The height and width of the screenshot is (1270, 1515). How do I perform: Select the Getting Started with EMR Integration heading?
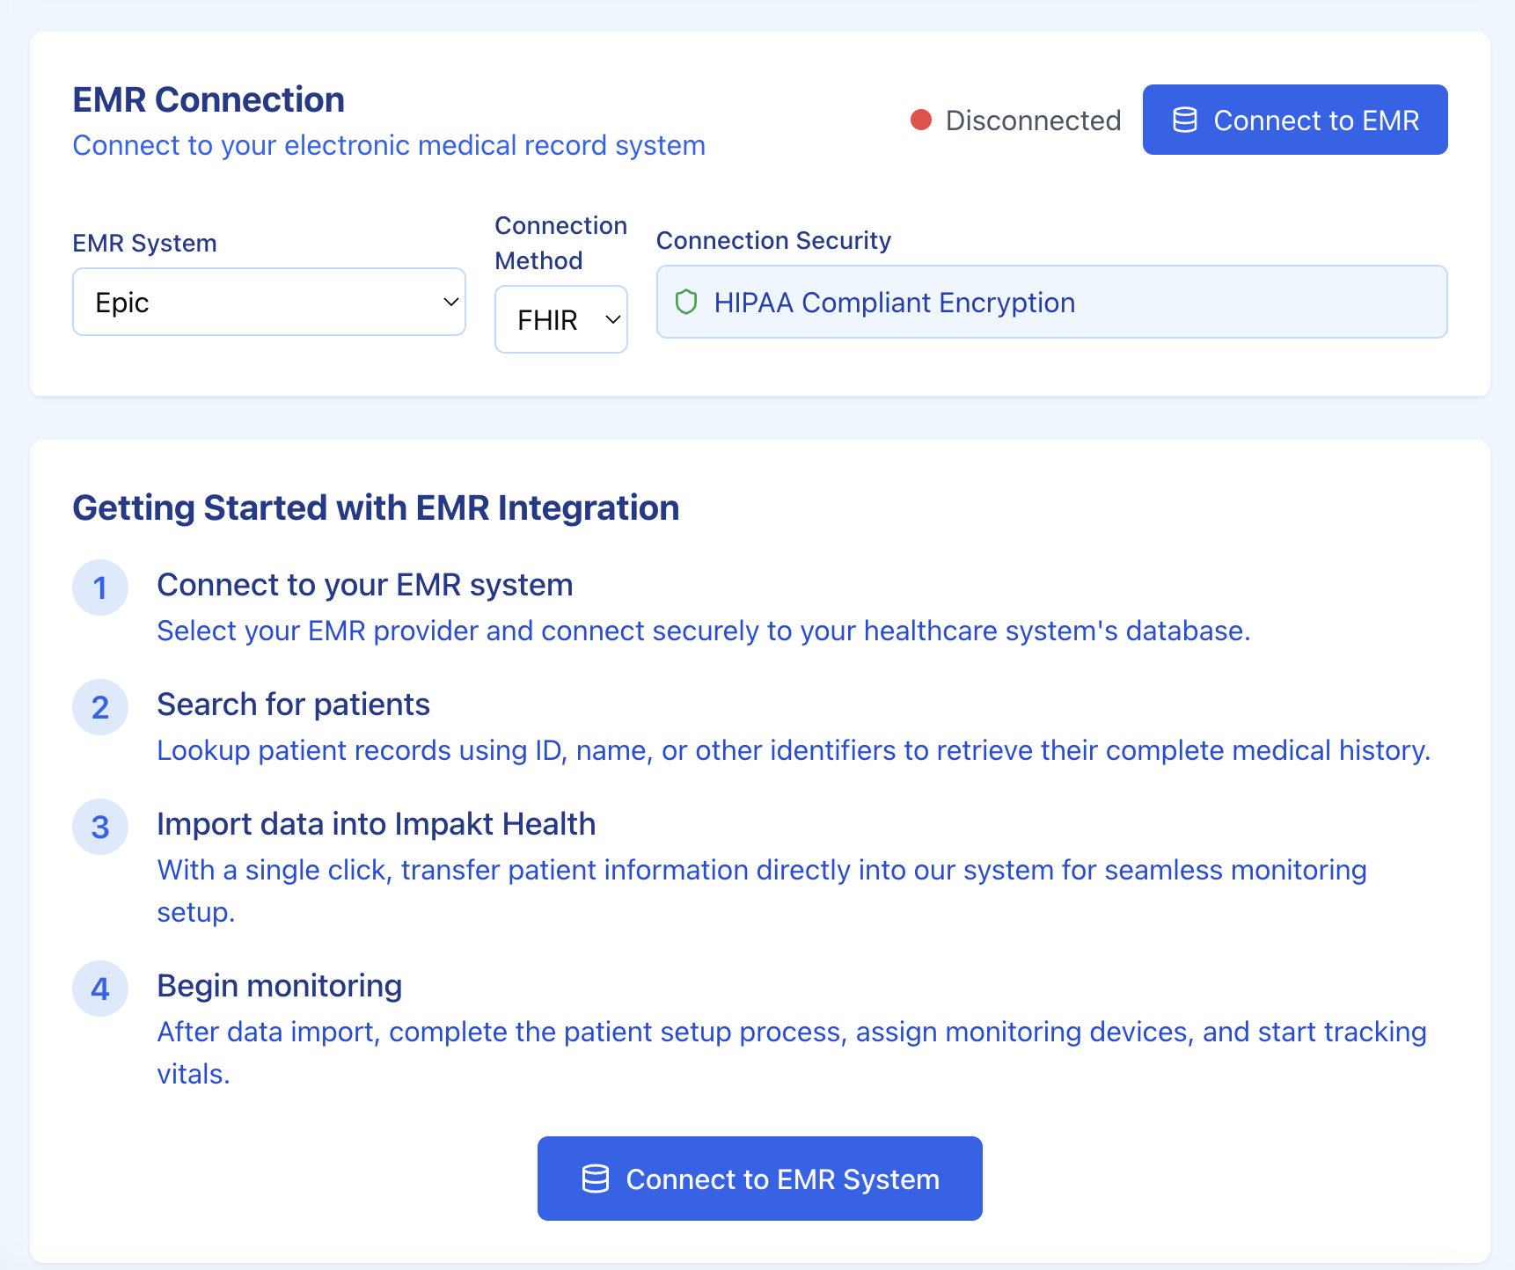(376, 507)
